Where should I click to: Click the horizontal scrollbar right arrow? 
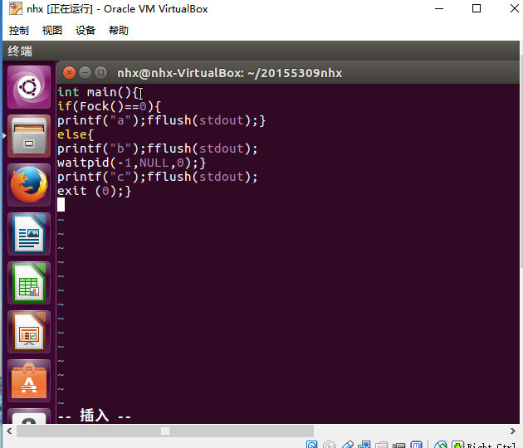point(513,431)
